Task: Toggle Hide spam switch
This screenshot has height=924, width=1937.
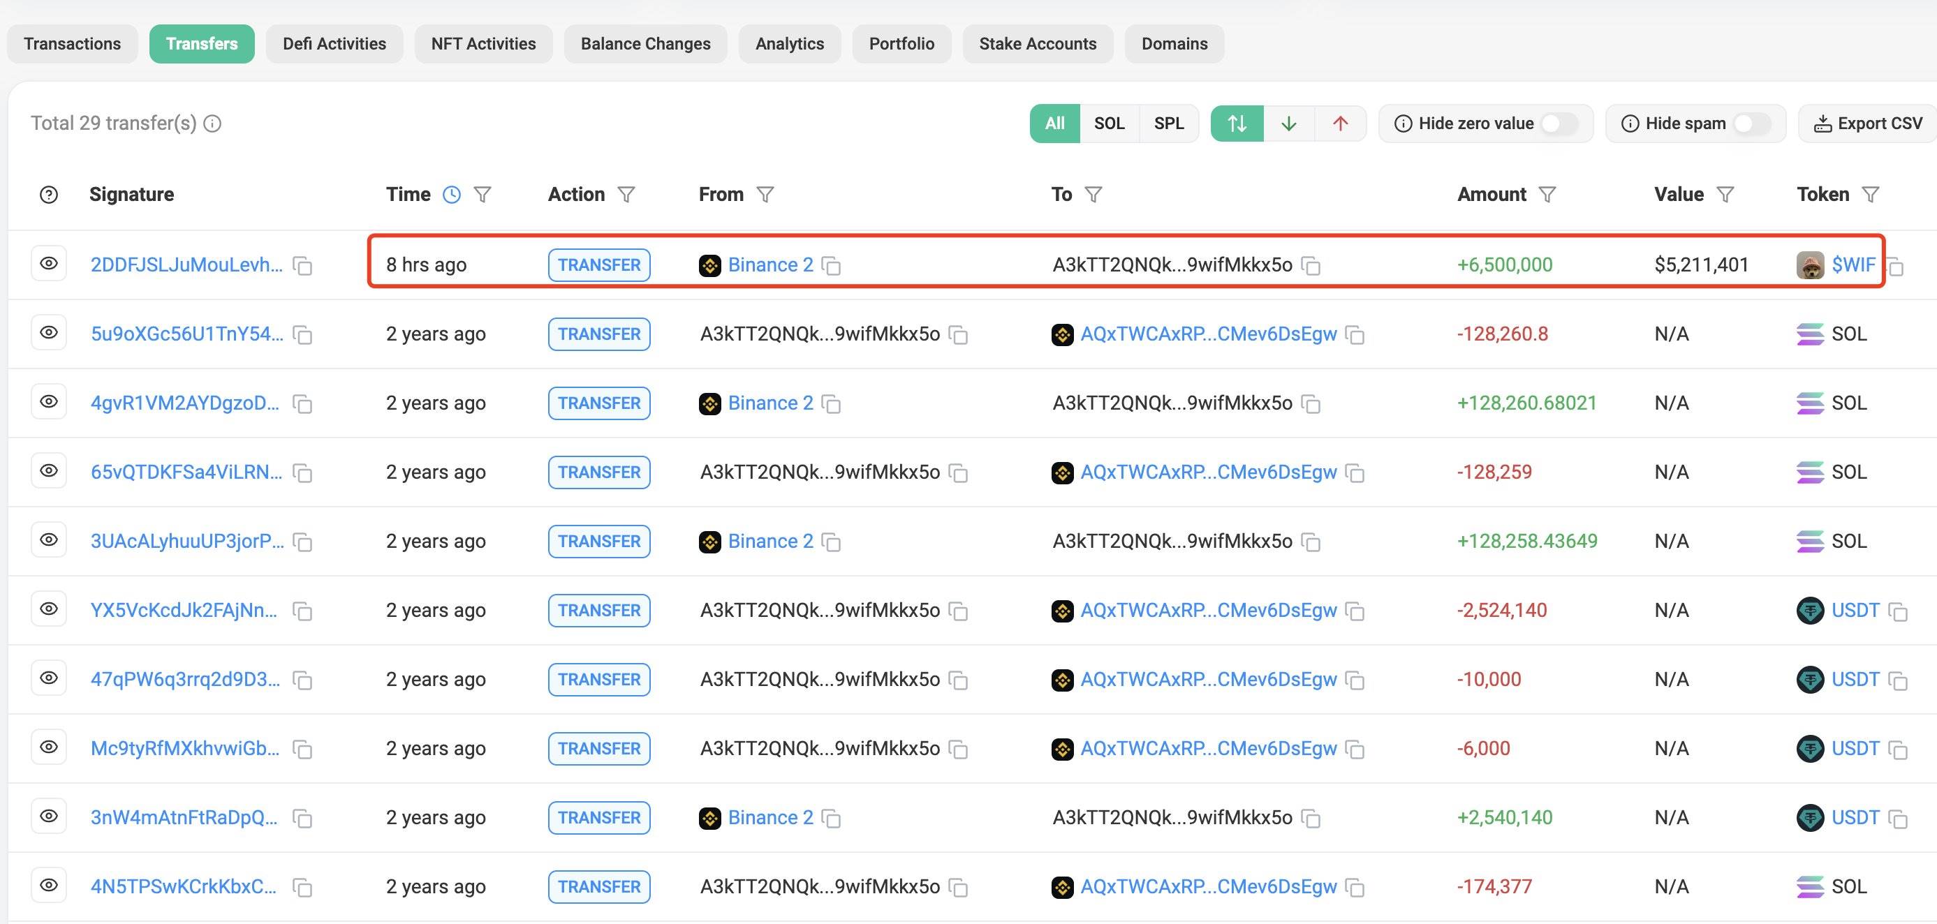Action: coord(1751,124)
